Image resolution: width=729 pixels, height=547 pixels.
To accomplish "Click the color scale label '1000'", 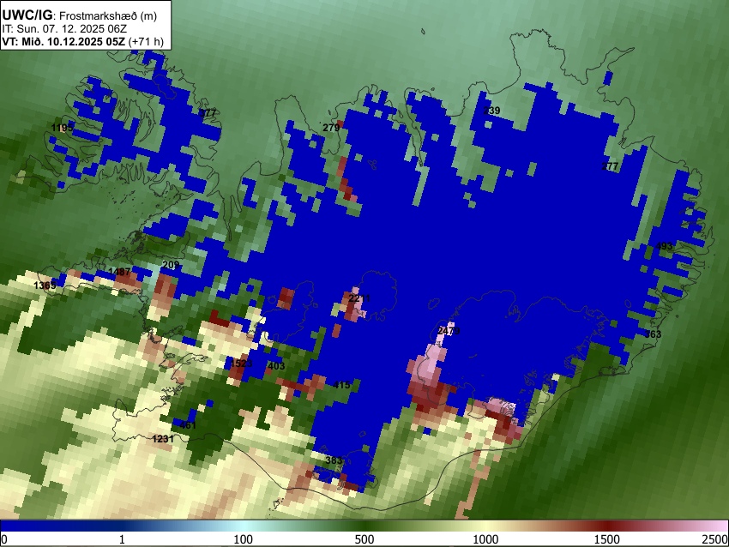I will [485, 539].
